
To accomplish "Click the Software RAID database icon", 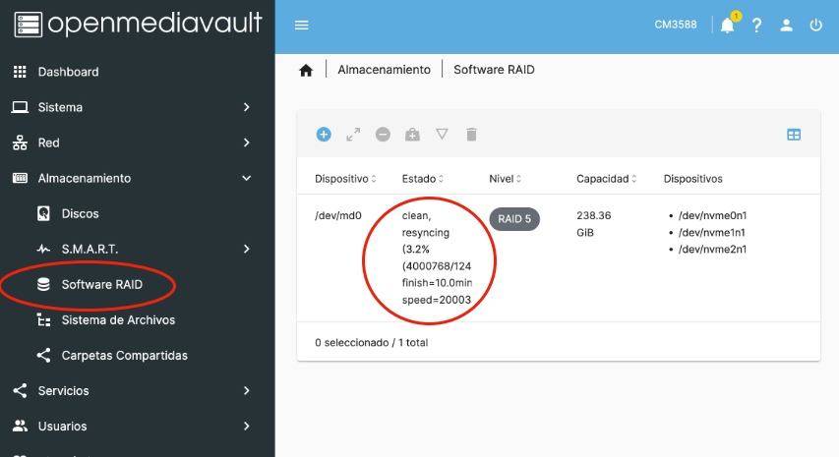I will point(43,284).
